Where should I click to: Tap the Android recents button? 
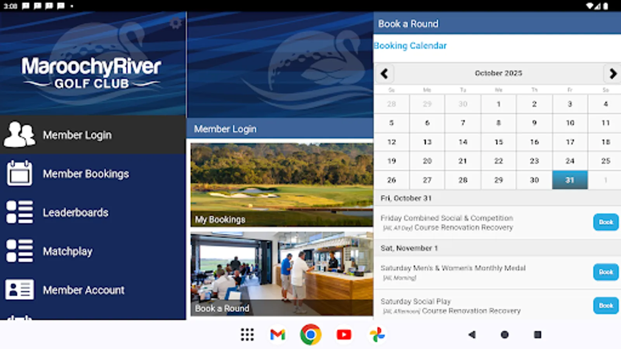538,334
